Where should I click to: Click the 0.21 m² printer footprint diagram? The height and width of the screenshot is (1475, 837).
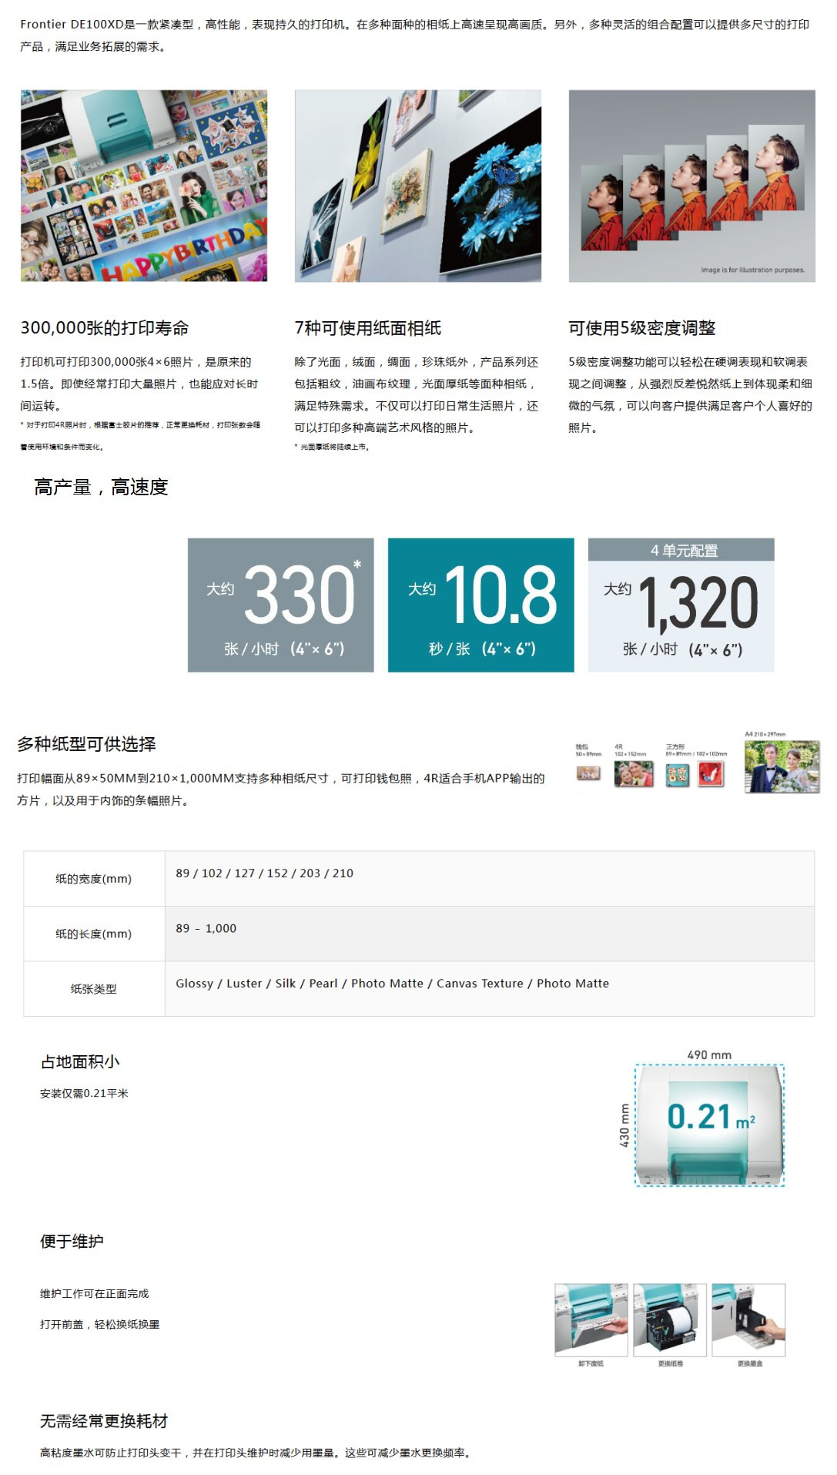(x=709, y=1125)
